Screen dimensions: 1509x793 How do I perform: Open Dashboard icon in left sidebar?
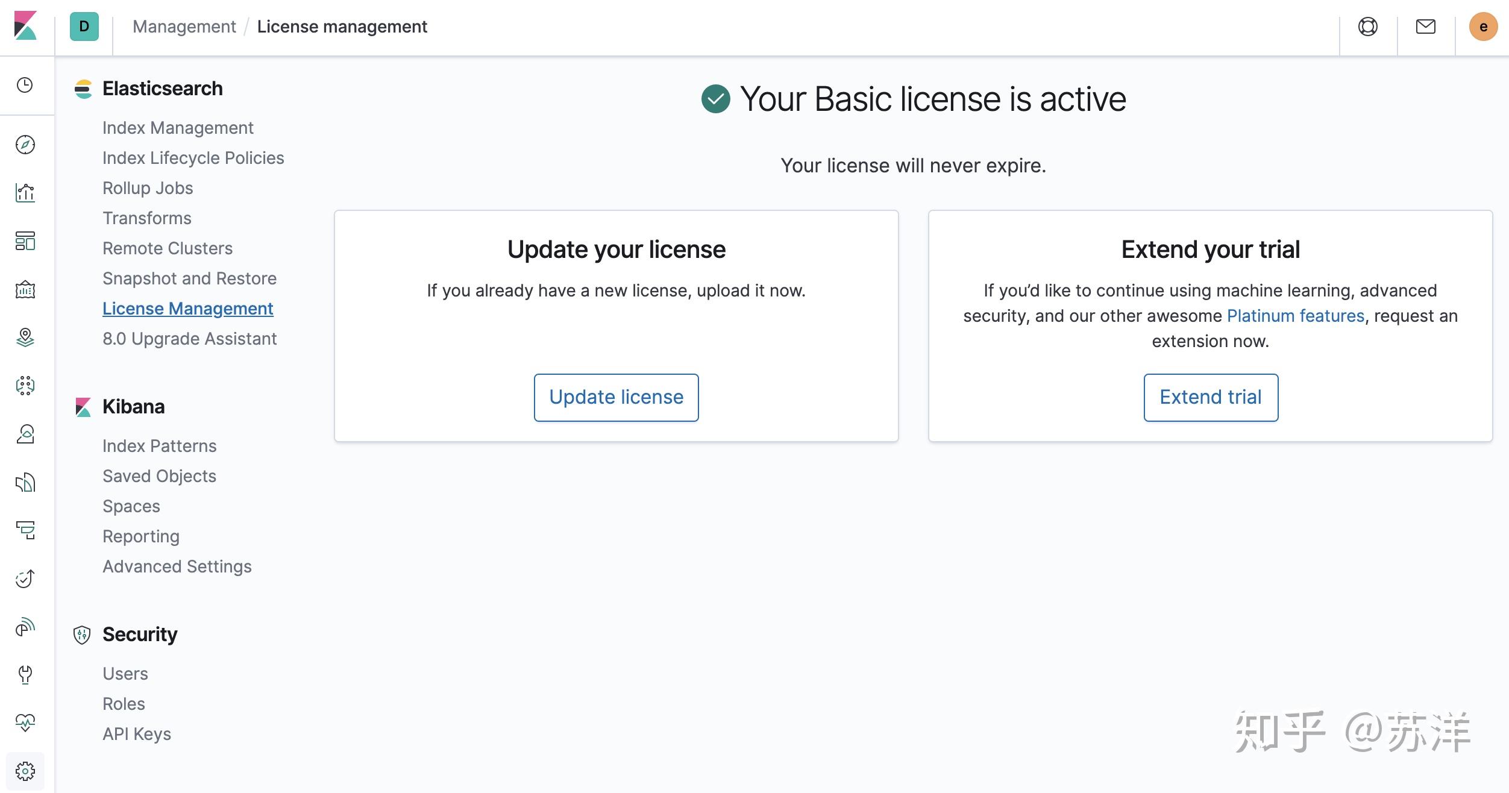click(x=25, y=241)
